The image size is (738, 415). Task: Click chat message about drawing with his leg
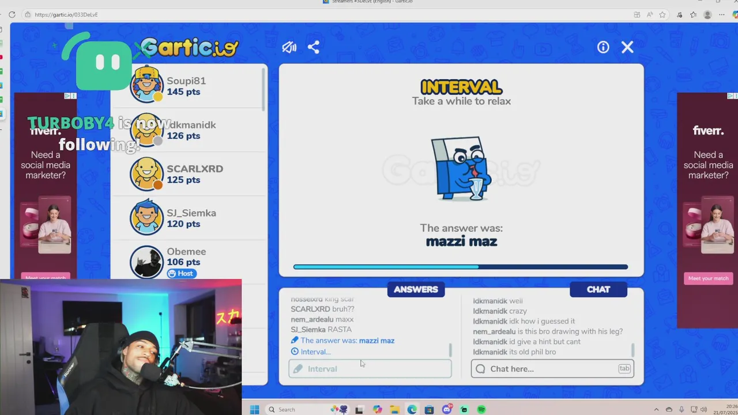[548, 331]
